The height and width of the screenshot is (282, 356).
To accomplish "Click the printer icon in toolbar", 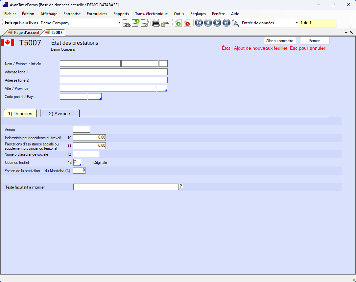I will tap(156, 23).
